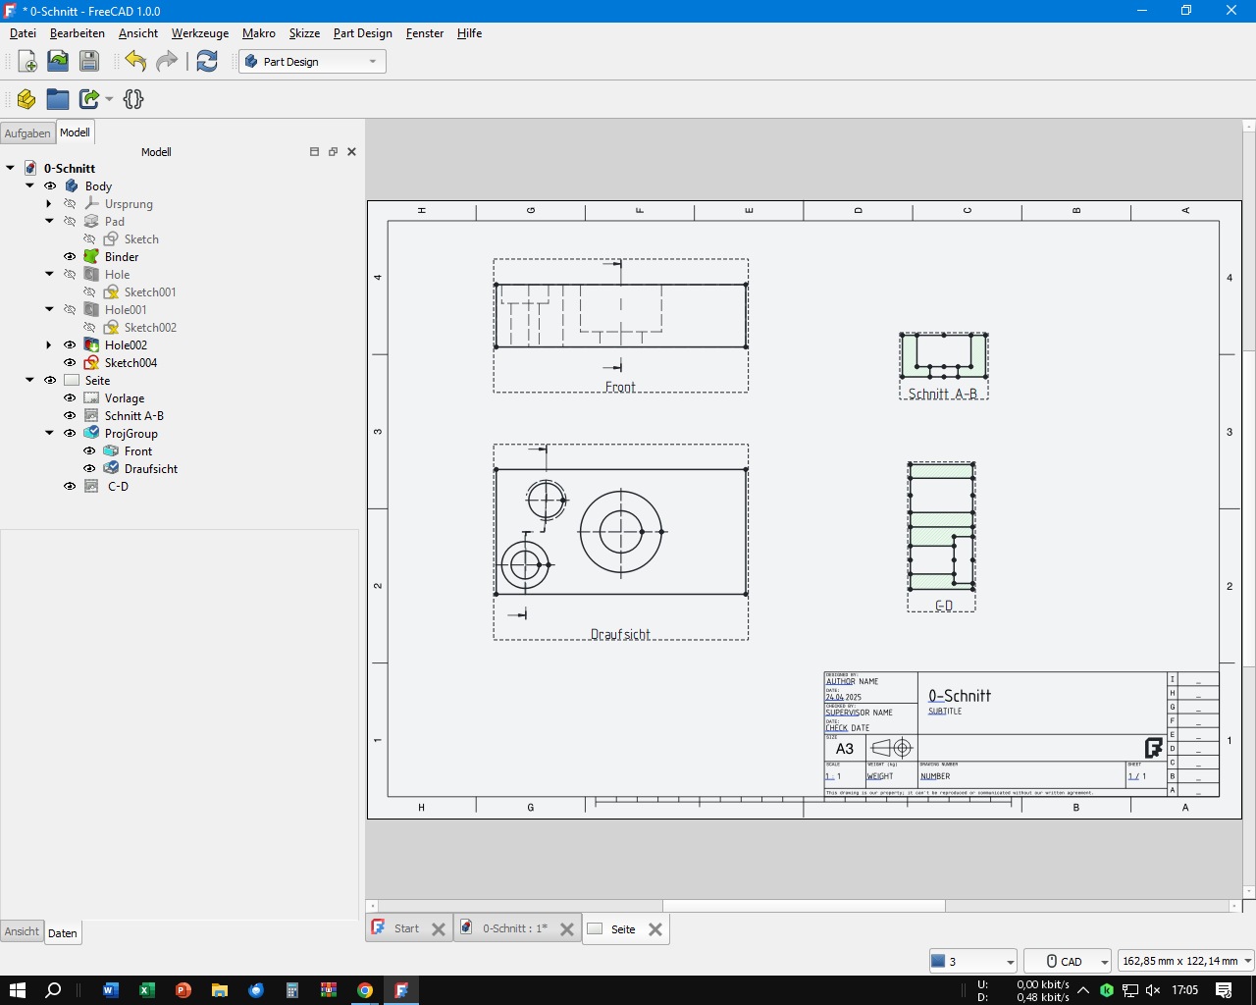The width and height of the screenshot is (1256, 1005).
Task: Open the Part Design workbench selector
Action: [312, 62]
